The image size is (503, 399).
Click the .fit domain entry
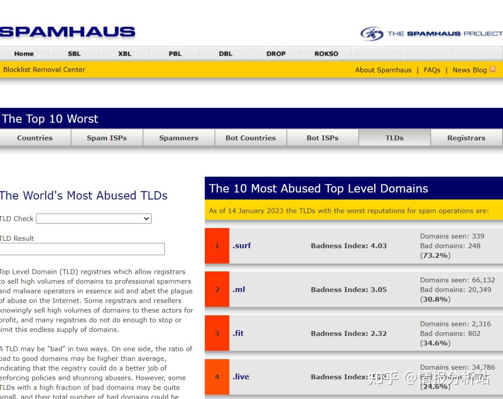point(238,333)
